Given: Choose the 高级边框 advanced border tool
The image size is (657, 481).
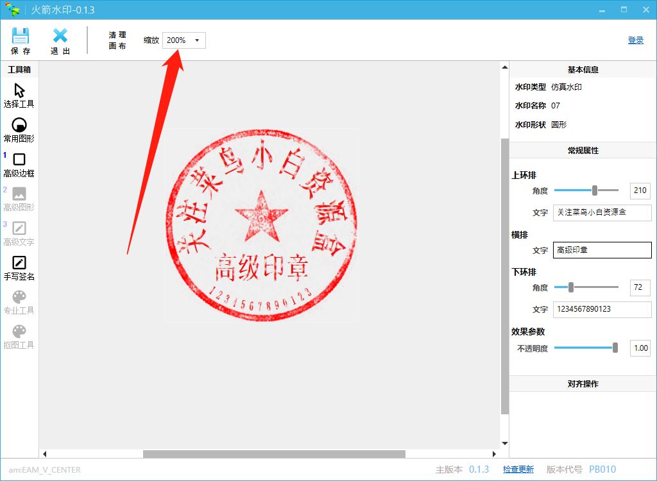Looking at the screenshot, I should (x=19, y=165).
